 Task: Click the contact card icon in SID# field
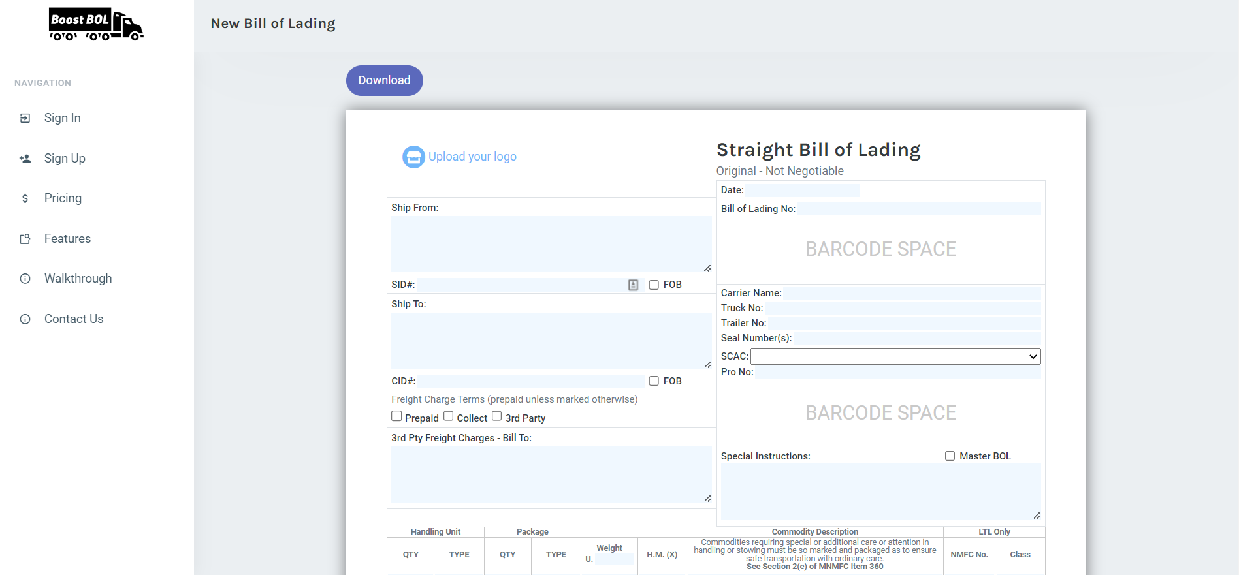pos(633,285)
